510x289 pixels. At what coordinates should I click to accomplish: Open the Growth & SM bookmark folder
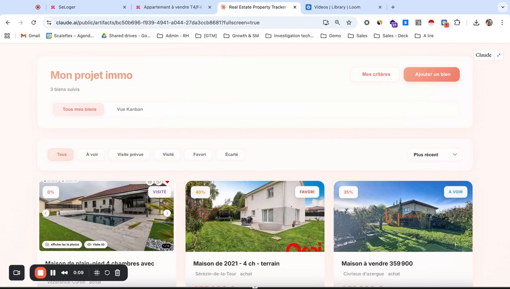click(x=241, y=36)
